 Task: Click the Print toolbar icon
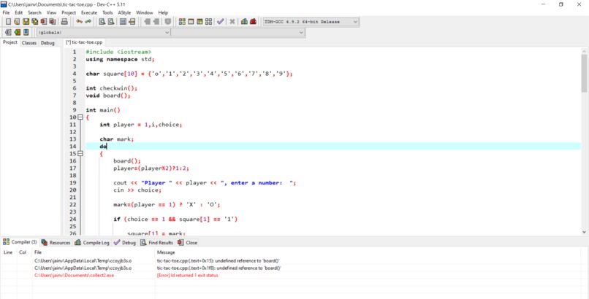pyautogui.click(x=64, y=22)
